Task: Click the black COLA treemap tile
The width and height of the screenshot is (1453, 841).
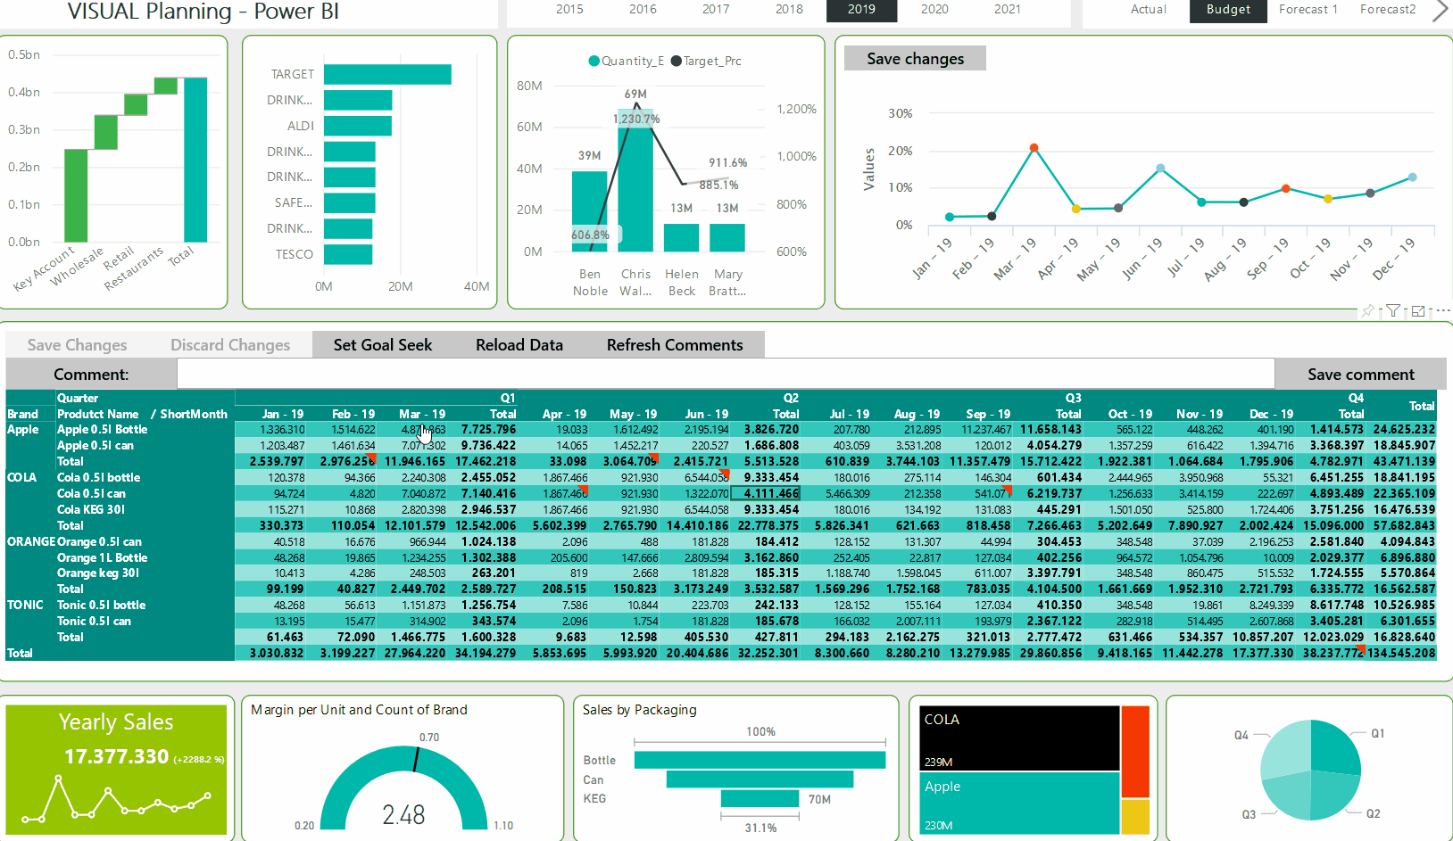Action: [1019, 738]
